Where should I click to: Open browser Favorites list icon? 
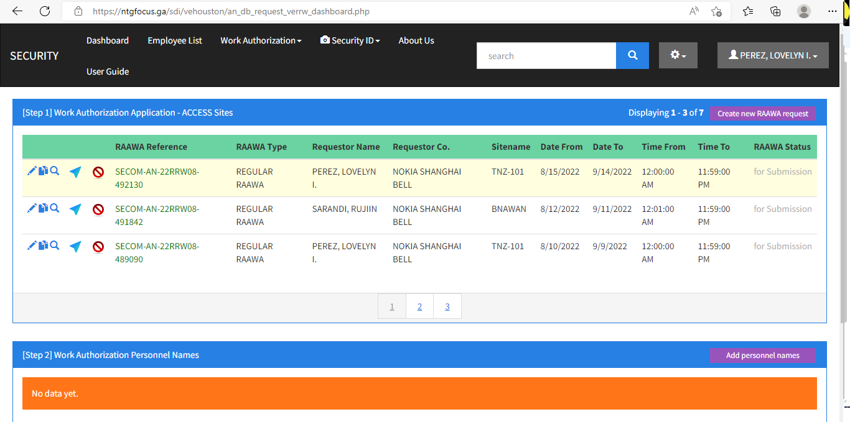pos(748,11)
